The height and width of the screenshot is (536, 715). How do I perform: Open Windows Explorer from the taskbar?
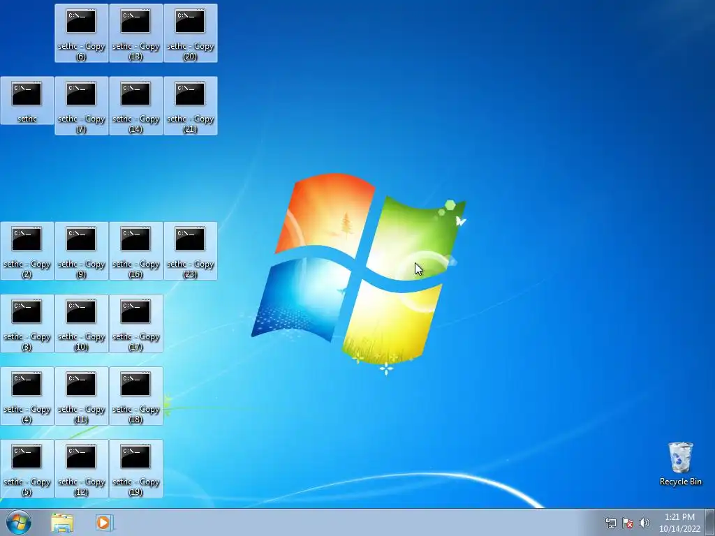pyautogui.click(x=62, y=523)
